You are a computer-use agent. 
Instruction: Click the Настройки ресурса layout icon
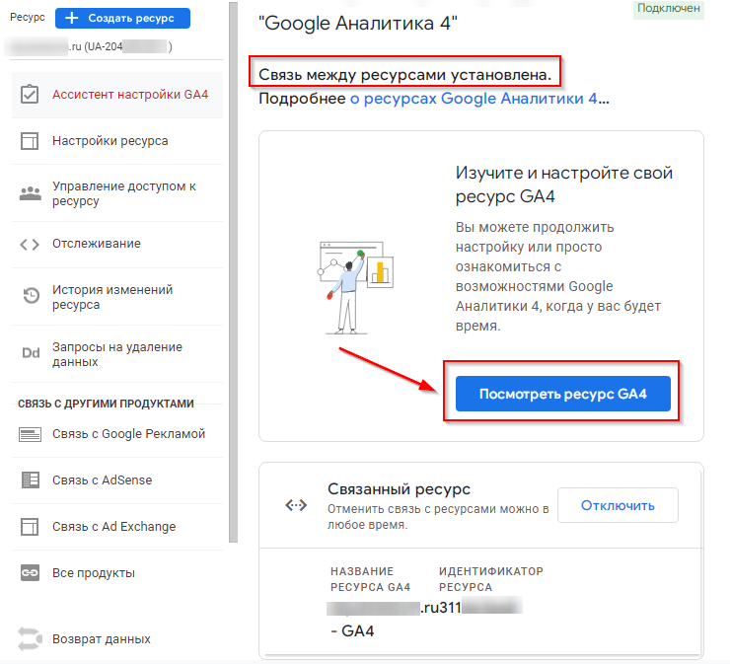click(30, 141)
